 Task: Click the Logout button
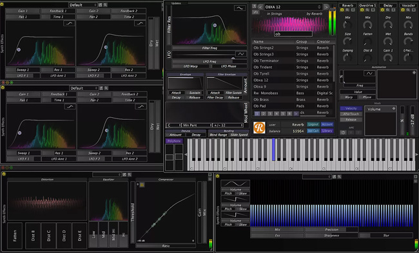(313, 124)
